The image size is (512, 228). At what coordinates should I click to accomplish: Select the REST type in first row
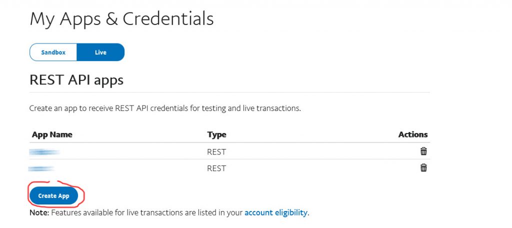(x=216, y=151)
